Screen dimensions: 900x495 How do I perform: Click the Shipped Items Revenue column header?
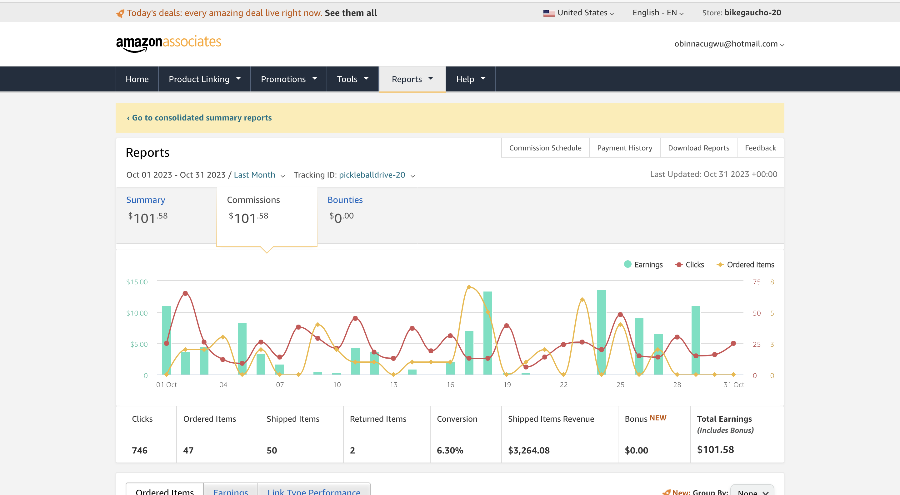[x=551, y=419]
